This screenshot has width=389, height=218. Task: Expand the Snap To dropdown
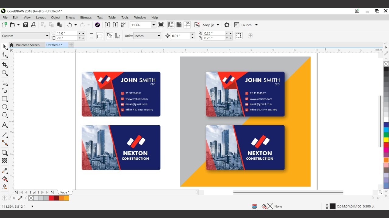click(x=218, y=25)
